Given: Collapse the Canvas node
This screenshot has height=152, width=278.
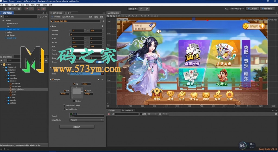Looking at the screenshot, I should (x=3, y=21).
